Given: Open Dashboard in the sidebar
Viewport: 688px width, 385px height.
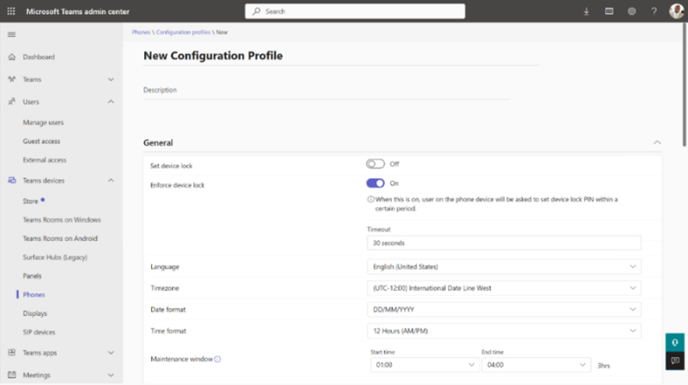Looking at the screenshot, I should [x=39, y=57].
